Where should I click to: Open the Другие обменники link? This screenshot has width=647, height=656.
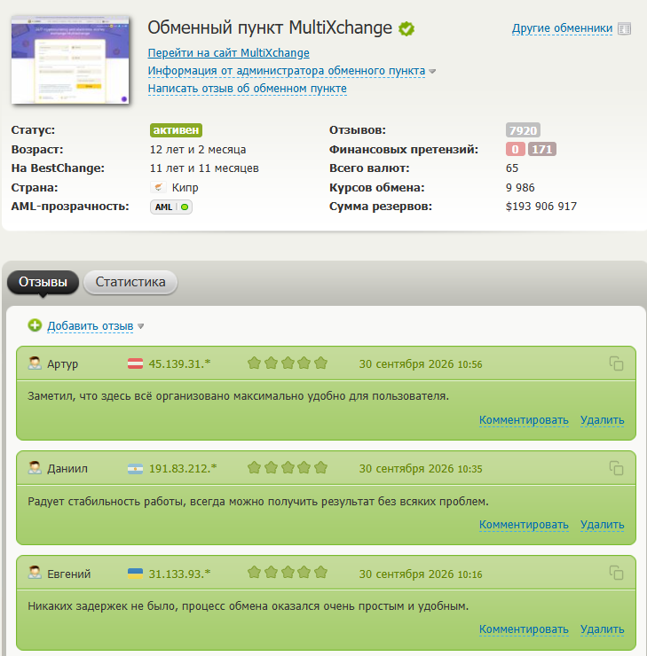coord(562,28)
